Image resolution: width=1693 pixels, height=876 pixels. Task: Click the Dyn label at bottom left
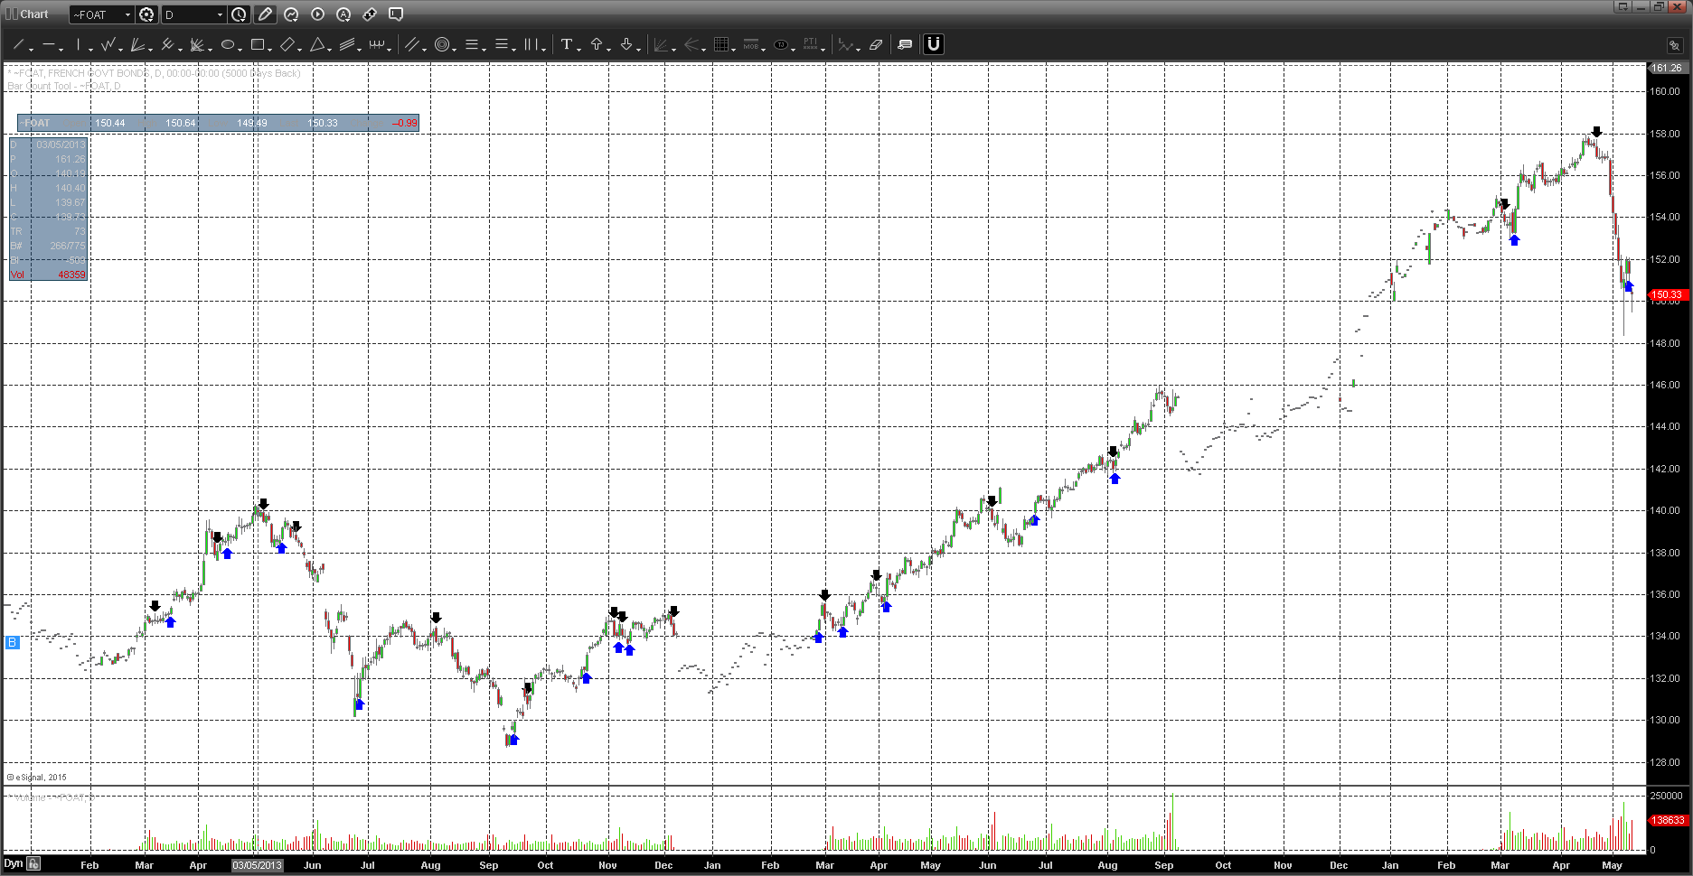13,863
